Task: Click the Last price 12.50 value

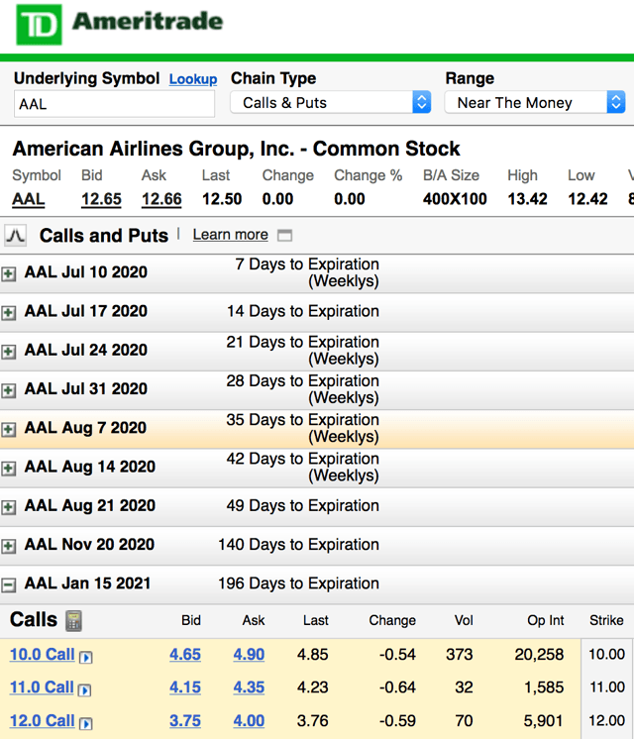Action: coord(222,199)
